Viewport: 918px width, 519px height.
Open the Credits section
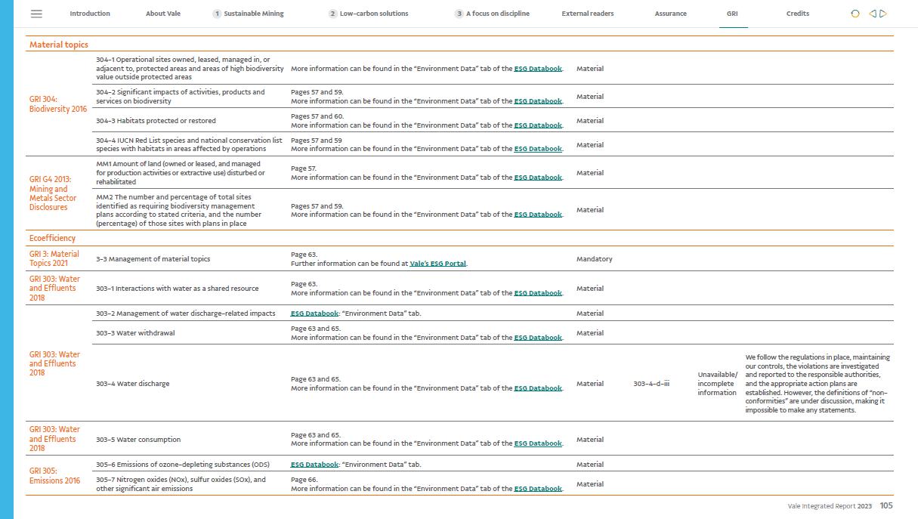[x=797, y=14]
